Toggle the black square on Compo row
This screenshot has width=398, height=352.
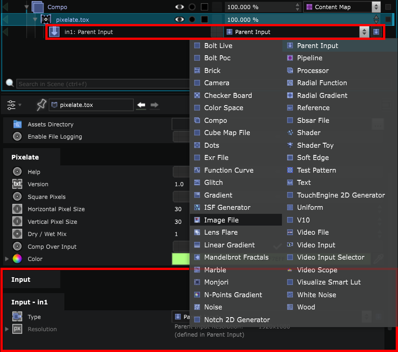click(204, 7)
